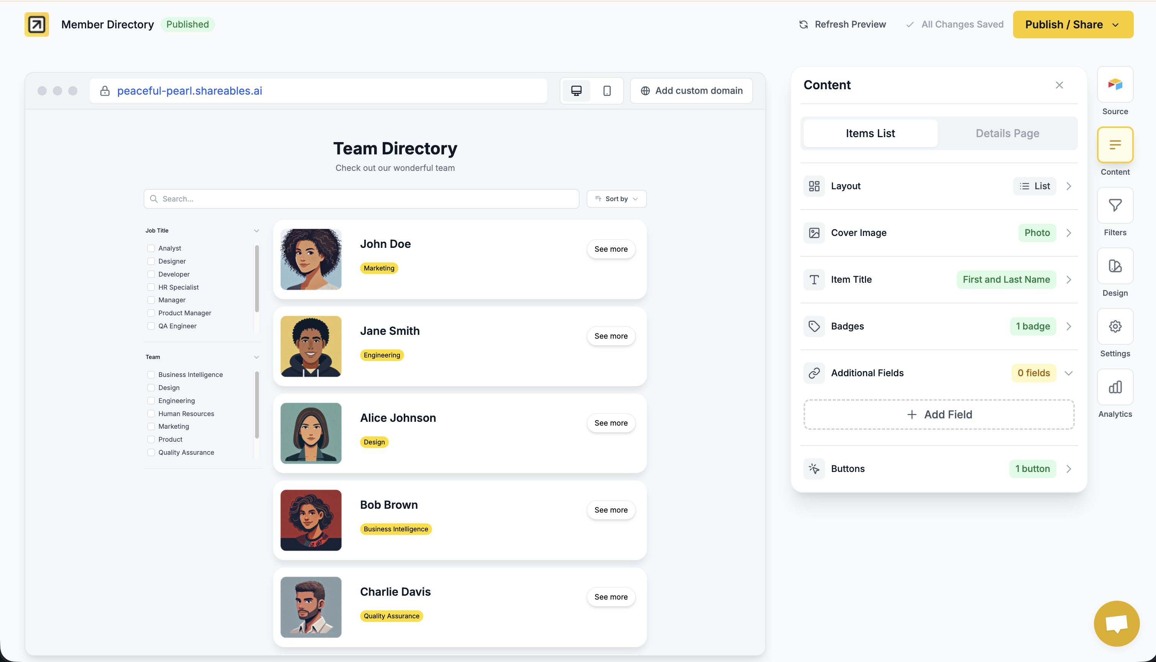This screenshot has height=662, width=1156.
Task: Switch to the Details Page tab
Action: point(1007,133)
